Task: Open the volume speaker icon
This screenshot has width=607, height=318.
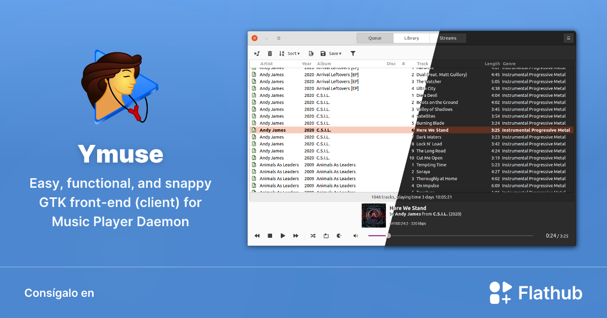Action: [355, 235]
